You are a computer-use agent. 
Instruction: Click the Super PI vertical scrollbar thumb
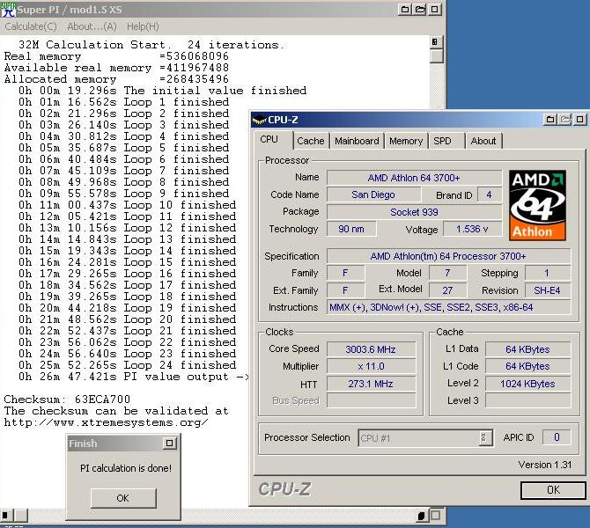click(x=437, y=56)
